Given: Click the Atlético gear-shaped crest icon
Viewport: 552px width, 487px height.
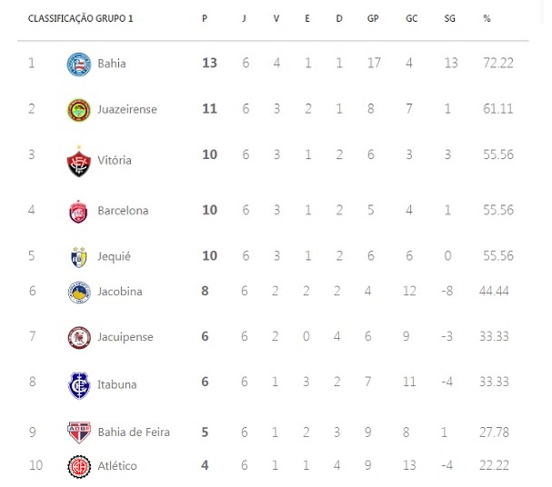Looking at the screenshot, I should coord(79,467).
